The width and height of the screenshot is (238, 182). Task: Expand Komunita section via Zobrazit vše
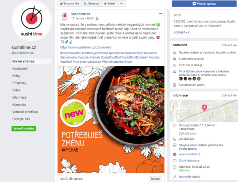[x=229, y=45]
